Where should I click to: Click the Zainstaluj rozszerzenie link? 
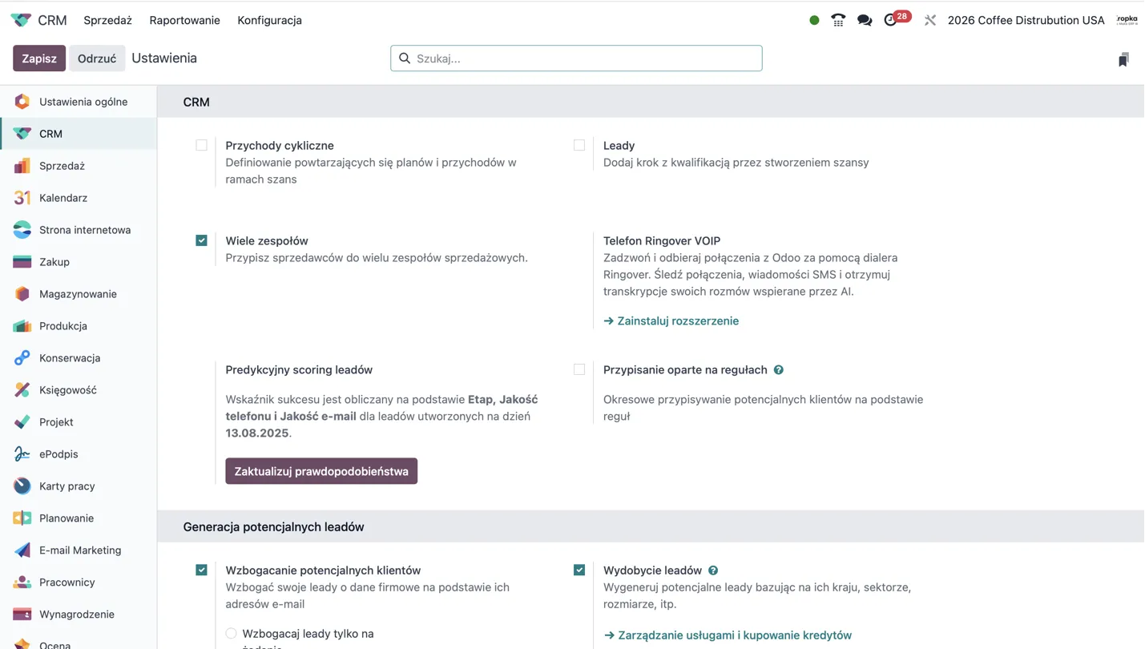click(671, 320)
